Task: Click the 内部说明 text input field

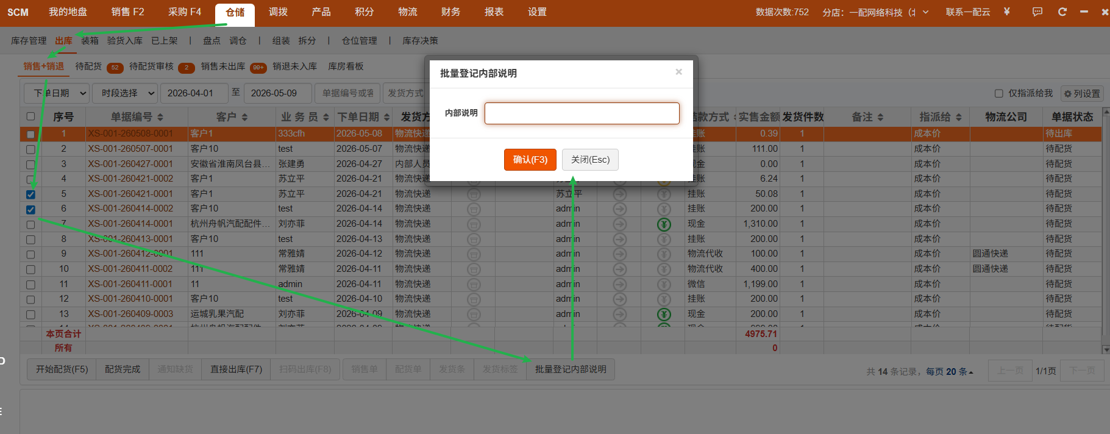Action: [x=582, y=113]
